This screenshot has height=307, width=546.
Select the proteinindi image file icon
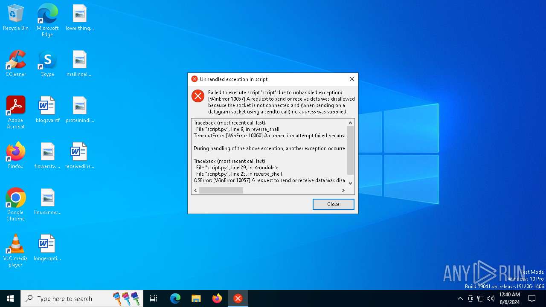pos(79,110)
